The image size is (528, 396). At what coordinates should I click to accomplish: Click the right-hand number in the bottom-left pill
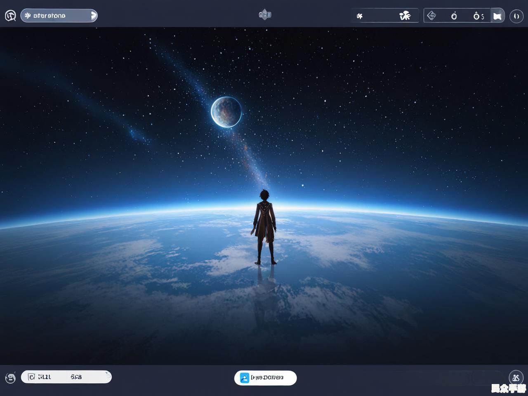(x=76, y=377)
